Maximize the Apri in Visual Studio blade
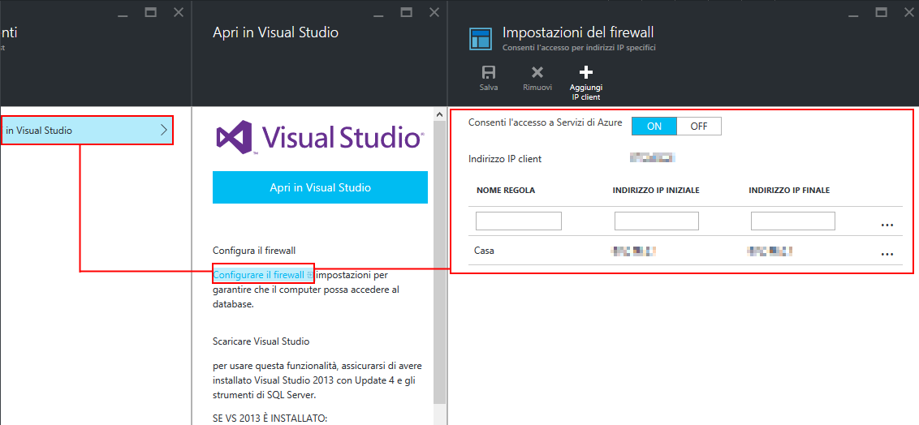919x425 pixels. (406, 11)
